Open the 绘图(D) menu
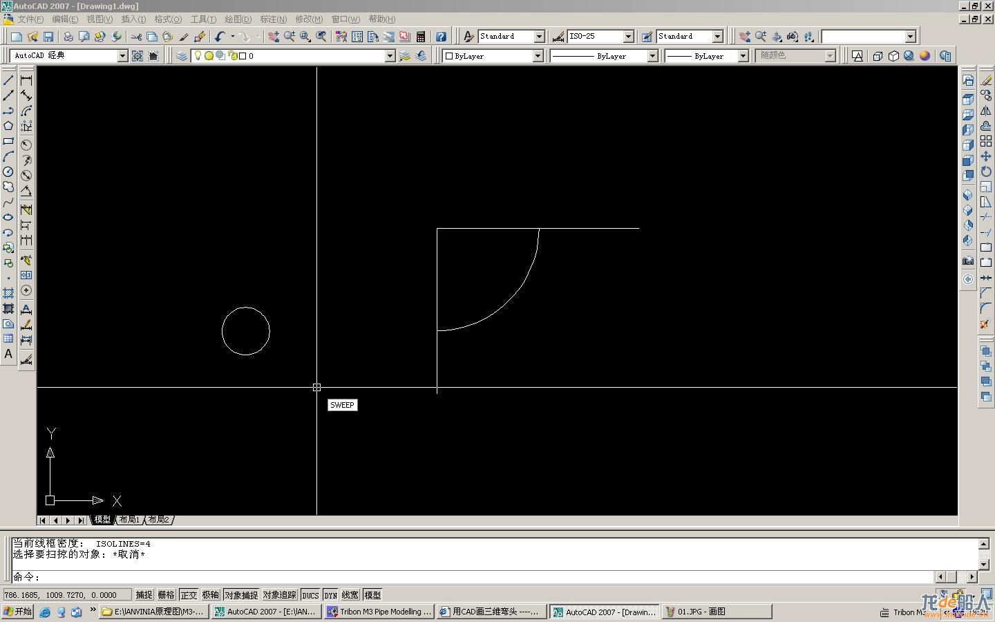Image resolution: width=995 pixels, height=622 pixels. (238, 19)
